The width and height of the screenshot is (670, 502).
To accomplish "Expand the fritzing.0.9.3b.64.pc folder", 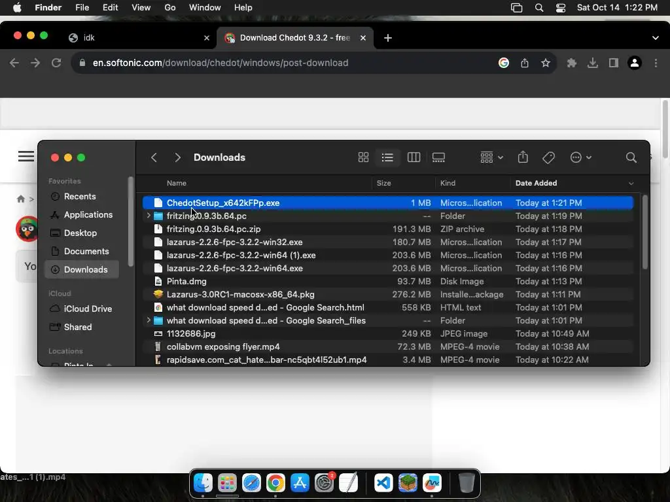I will click(149, 216).
